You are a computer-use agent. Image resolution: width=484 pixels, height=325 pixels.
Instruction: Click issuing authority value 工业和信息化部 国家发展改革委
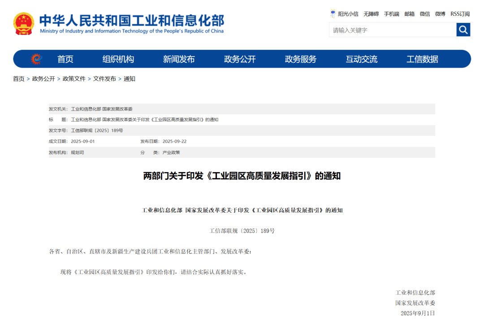102,109
